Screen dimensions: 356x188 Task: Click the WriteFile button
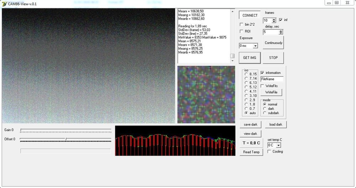pyautogui.click(x=271, y=92)
